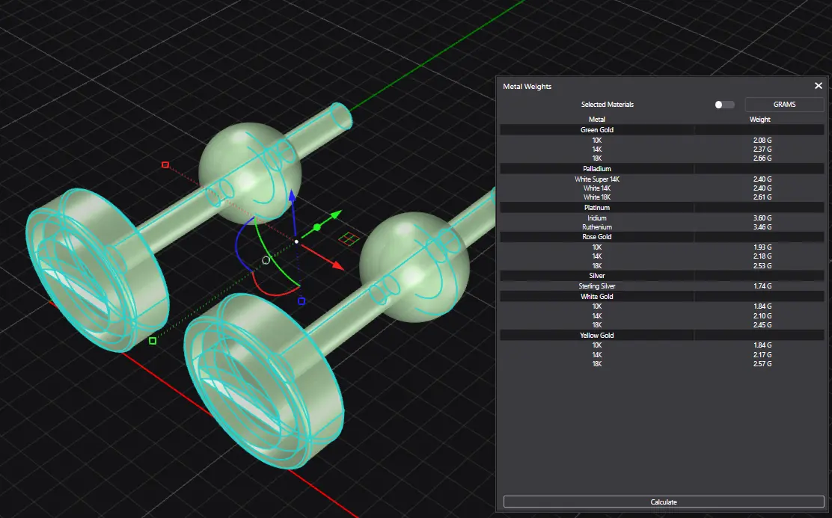Select the White Super 14K row
The width and height of the screenshot is (832, 518).
tap(661, 179)
